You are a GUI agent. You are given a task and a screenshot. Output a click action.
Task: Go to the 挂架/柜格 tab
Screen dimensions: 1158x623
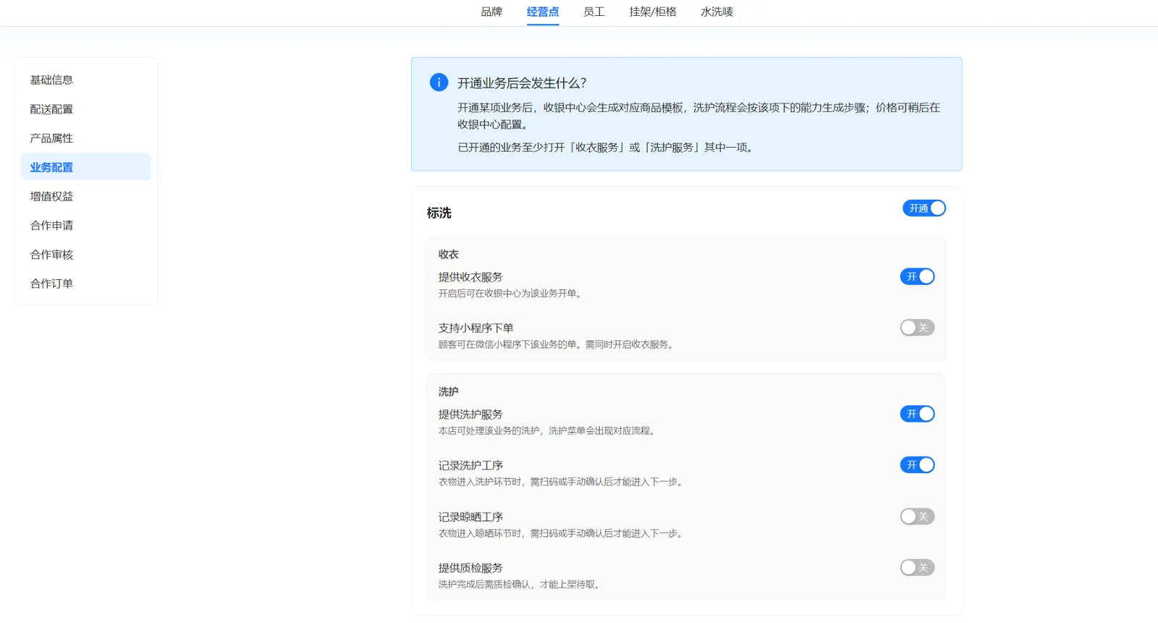(x=653, y=12)
